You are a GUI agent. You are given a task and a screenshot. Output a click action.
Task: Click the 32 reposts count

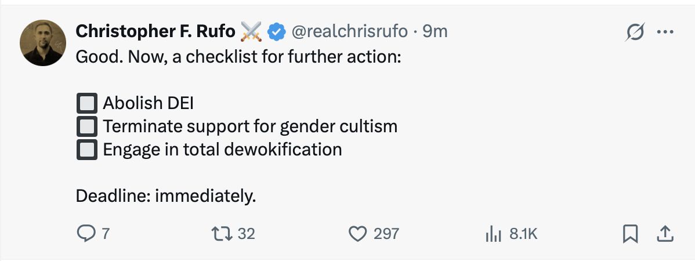(x=247, y=234)
